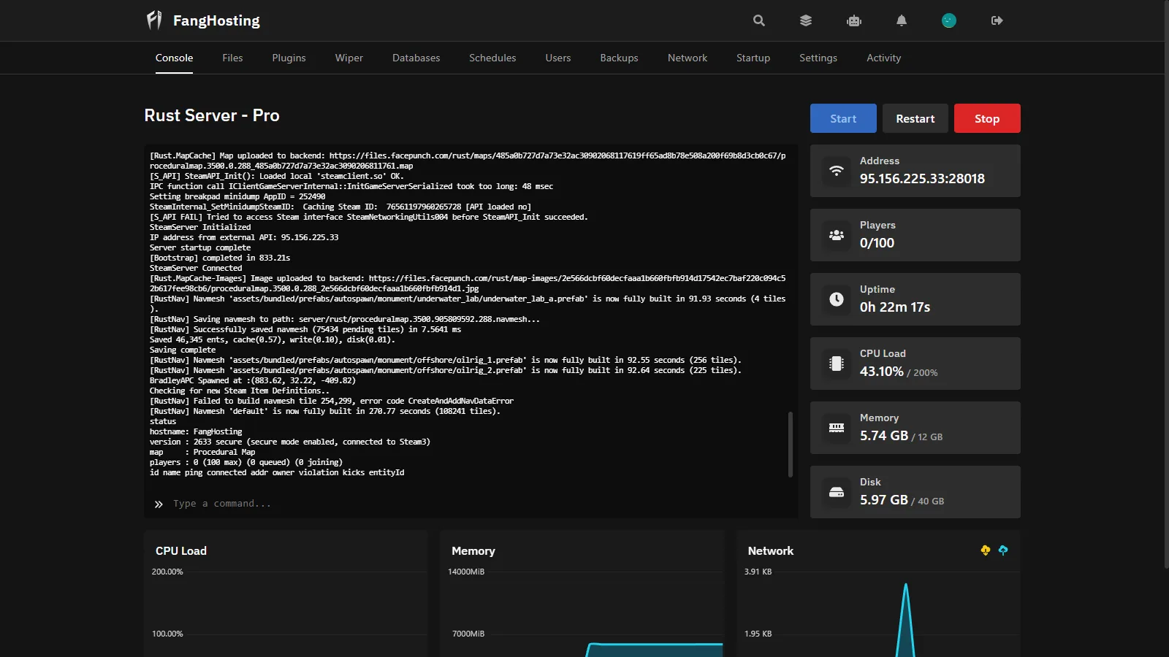Open the Plugins tab
This screenshot has height=657, width=1169.
(x=289, y=58)
